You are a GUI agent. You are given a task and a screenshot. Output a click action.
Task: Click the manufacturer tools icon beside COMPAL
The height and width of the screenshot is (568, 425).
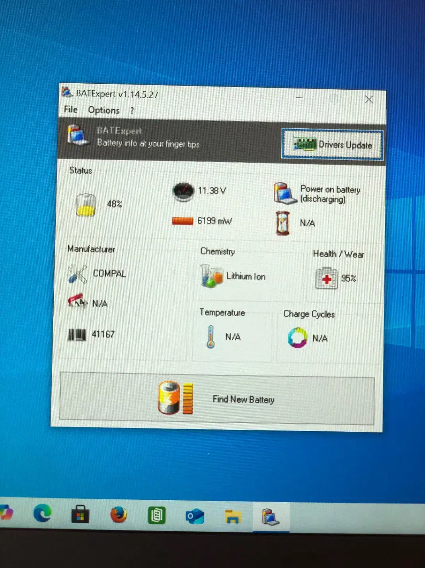coord(78,274)
